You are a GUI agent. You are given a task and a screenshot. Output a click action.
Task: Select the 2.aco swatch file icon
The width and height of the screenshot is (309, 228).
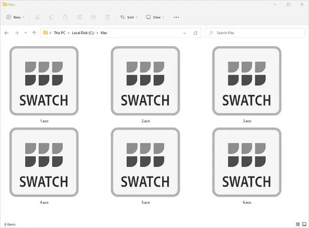click(x=145, y=81)
